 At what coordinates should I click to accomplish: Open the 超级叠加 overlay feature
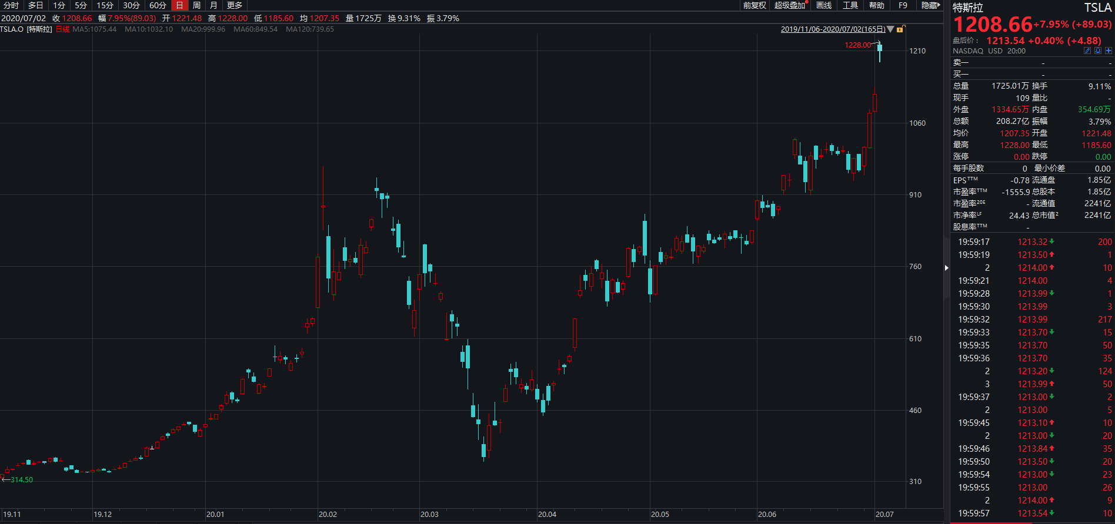click(790, 5)
